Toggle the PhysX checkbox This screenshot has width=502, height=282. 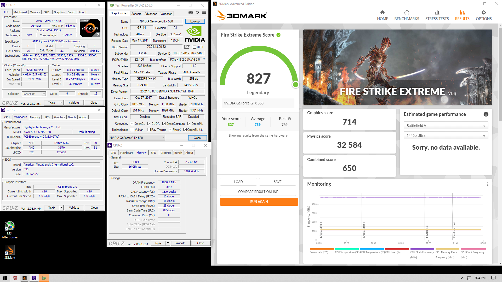tap(170, 130)
